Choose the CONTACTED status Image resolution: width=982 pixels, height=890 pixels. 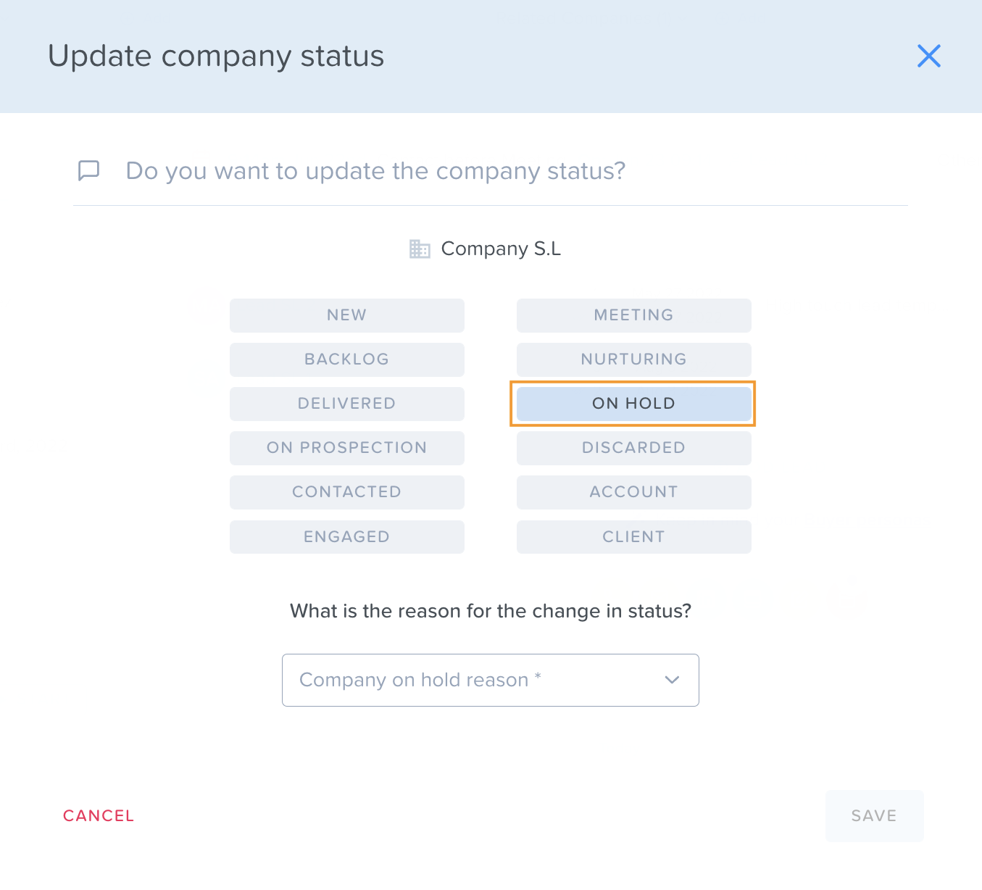347,492
